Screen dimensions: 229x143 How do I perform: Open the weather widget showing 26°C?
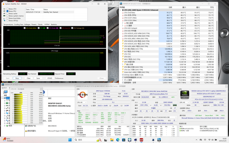pos(8,140)
